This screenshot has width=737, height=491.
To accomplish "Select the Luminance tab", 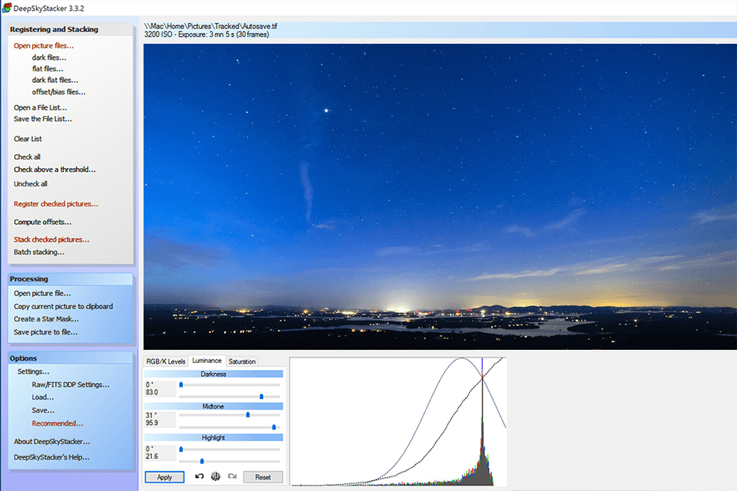I will [x=207, y=361].
